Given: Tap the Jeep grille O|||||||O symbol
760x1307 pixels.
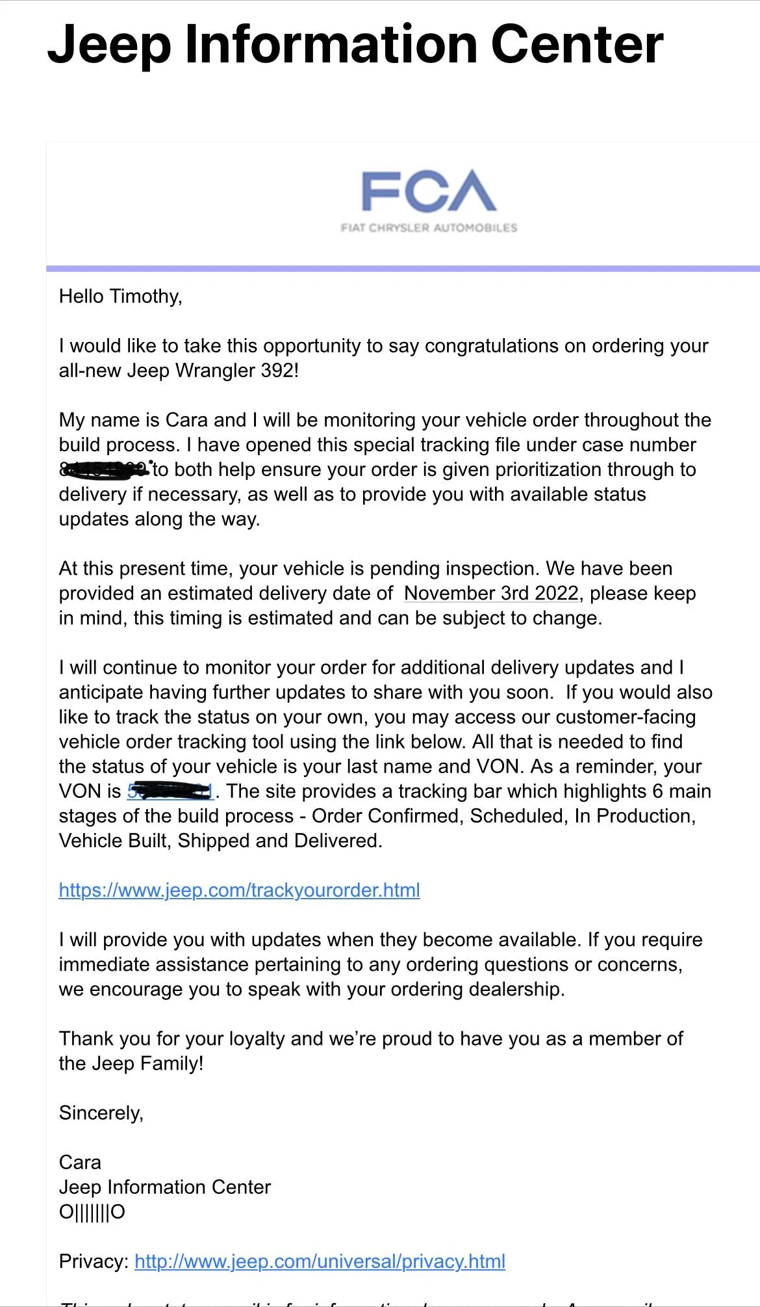Looking at the screenshot, I should coord(92,1212).
